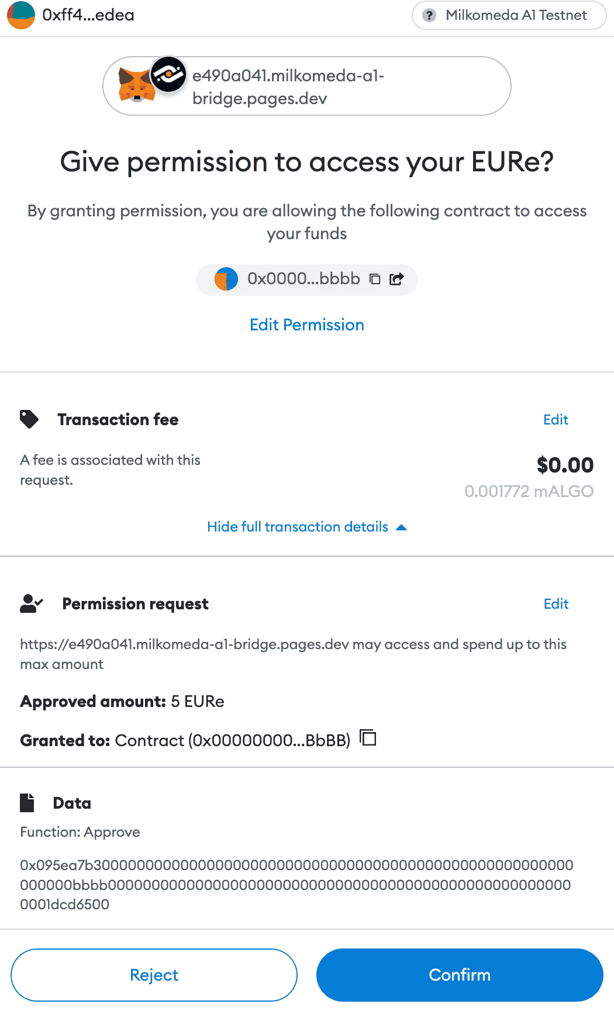
Task: Open the Milkomeda A1 Testnet network selector
Action: [x=509, y=15]
